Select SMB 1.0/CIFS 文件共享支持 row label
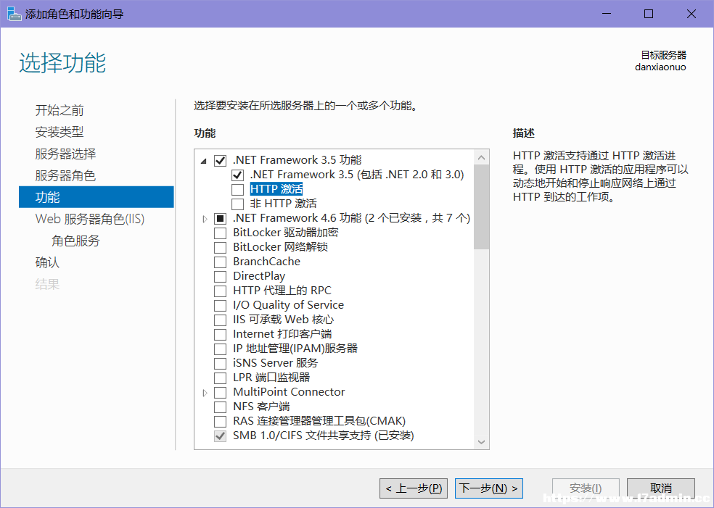The image size is (714, 508). (x=324, y=436)
